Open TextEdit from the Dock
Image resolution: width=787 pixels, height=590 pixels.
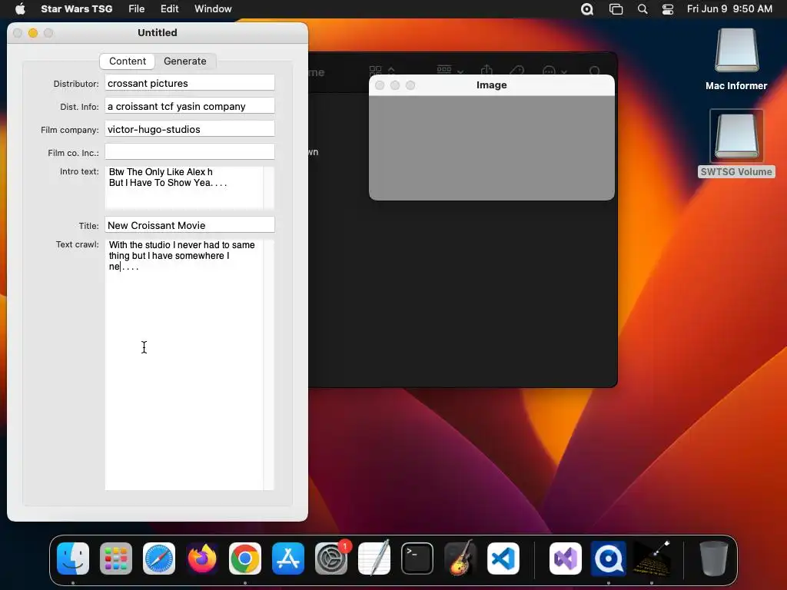(x=374, y=559)
